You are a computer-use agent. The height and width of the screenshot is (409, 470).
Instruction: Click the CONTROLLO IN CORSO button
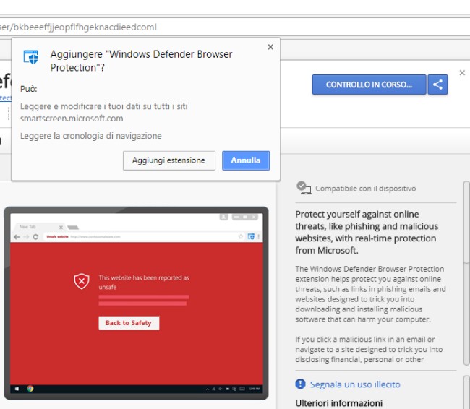[x=369, y=85]
